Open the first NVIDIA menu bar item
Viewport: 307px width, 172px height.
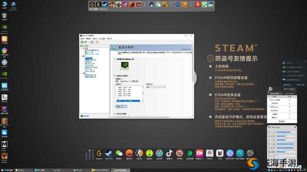tap(82, 39)
